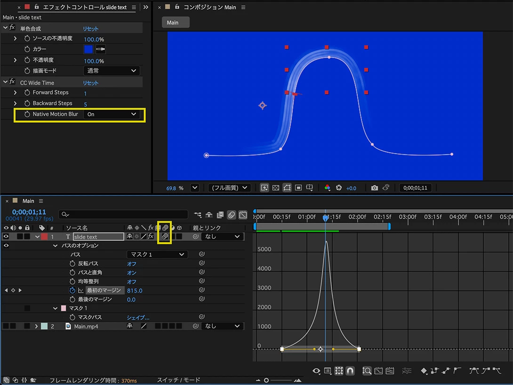The image size is (513, 385).
Task: Toggle stopwatch for 描画モード
Action: [x=27, y=70]
